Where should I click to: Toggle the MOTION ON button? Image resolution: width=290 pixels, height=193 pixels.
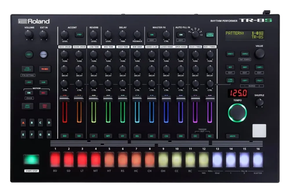tap(29, 93)
